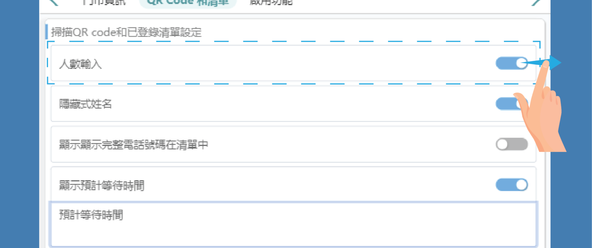Click the 掃描QR code和已登錄清單設定 heading

(x=126, y=32)
